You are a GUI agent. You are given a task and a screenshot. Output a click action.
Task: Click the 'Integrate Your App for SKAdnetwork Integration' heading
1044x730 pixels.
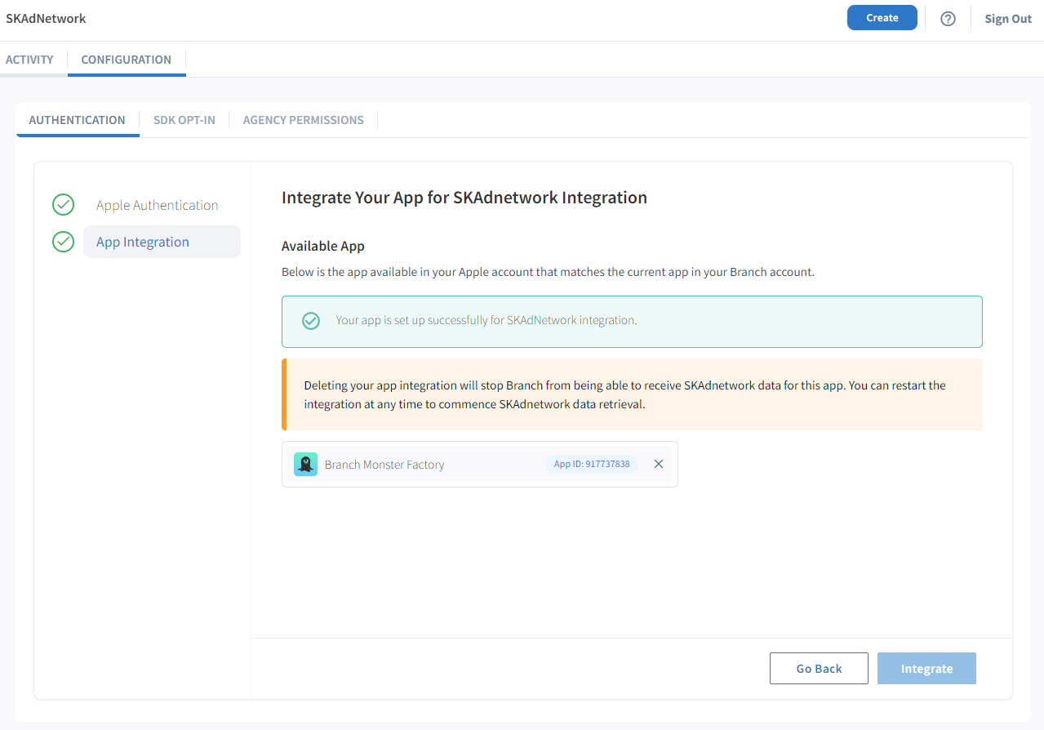(x=464, y=198)
